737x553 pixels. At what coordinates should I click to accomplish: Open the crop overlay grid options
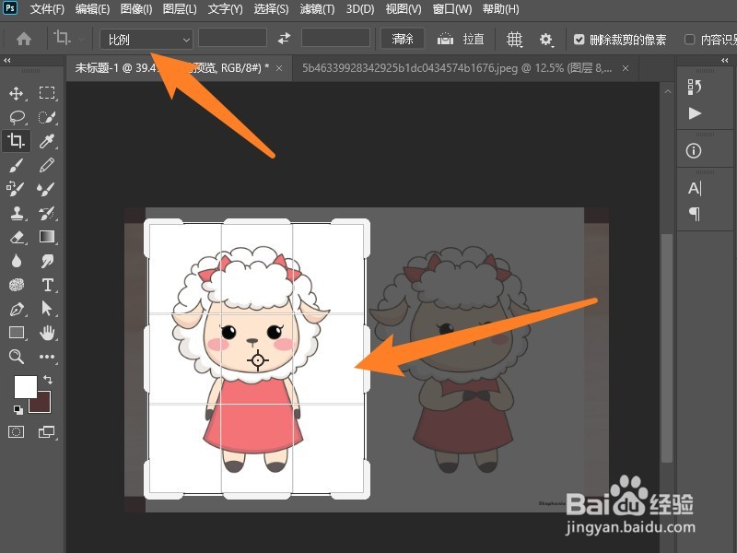(515, 40)
